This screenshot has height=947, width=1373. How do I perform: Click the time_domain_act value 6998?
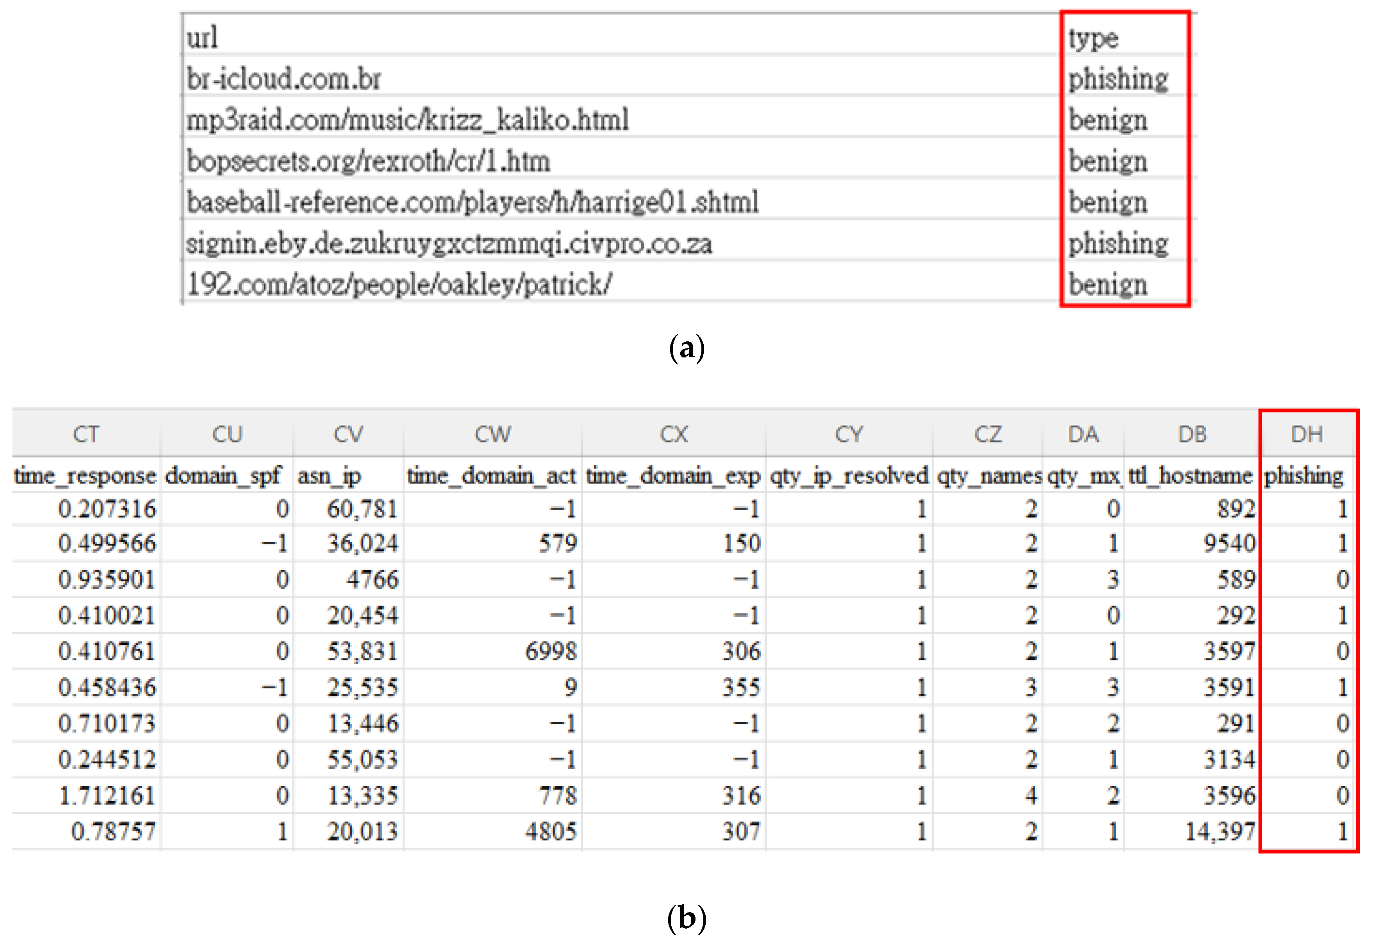click(550, 651)
